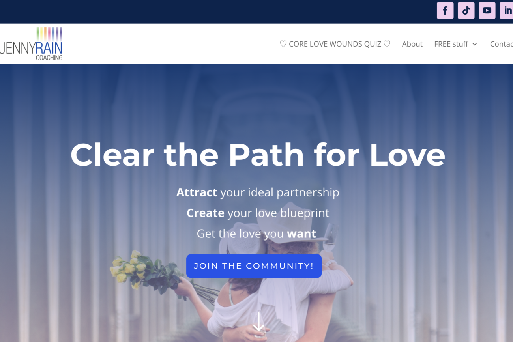Viewport: 513px width, 342px height.
Task: Click the Clear the Path for Love headline
Action: (x=258, y=155)
